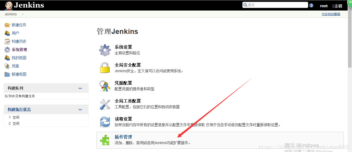Click the large gear icon for 系统设置

(x=105, y=50)
